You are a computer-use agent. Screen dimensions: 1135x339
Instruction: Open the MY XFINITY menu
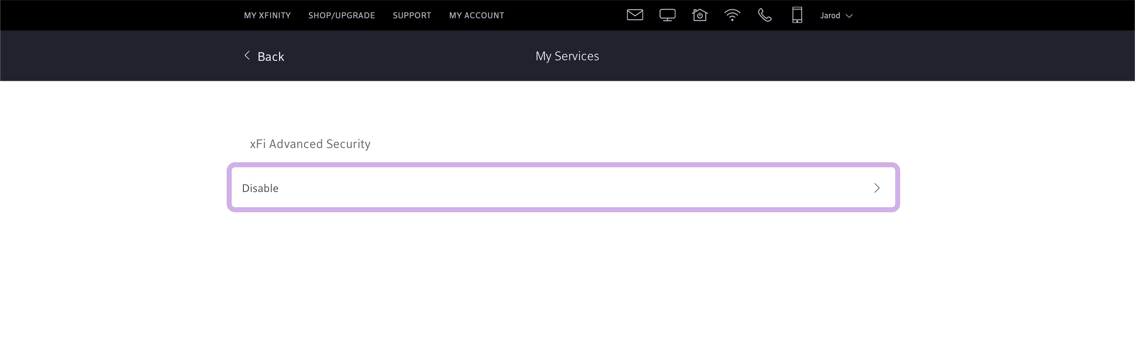267,16
